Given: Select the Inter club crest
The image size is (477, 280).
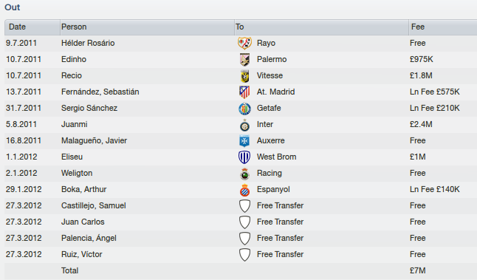Looking at the screenshot, I should tap(244, 125).
